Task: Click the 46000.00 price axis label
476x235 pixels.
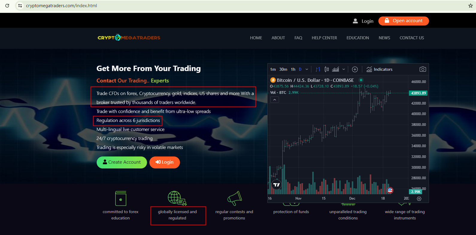Action: tap(419, 82)
